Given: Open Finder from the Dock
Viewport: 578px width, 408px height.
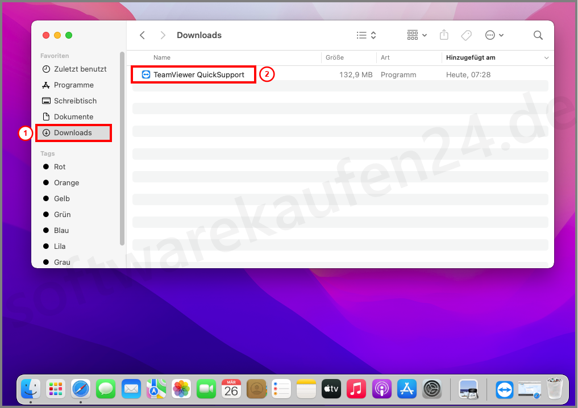Looking at the screenshot, I should [x=31, y=389].
